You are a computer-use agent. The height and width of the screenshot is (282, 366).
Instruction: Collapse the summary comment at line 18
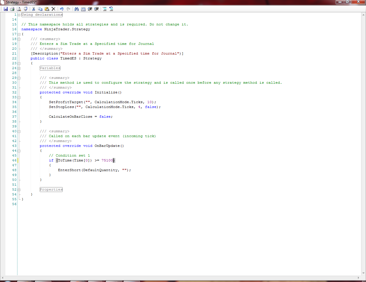coord(19,39)
